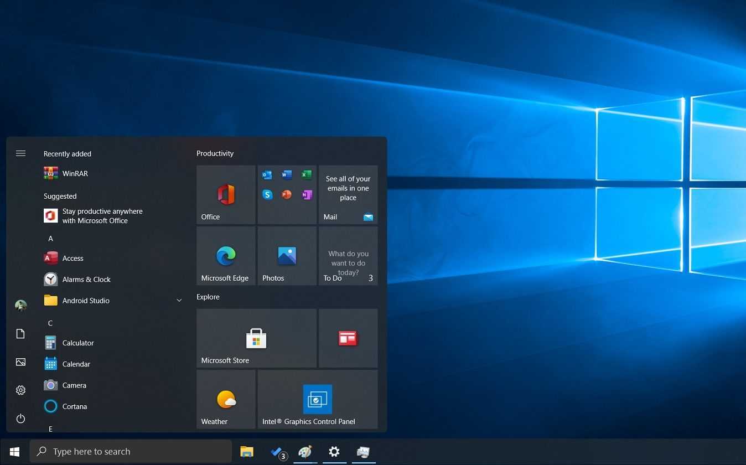The image size is (746, 465).
Task: Click the Power button in Start sidebar
Action: tap(20, 418)
